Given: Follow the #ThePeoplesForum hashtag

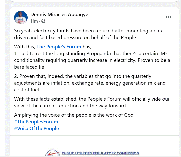Looking at the screenshot, I should click(x=36, y=122).
